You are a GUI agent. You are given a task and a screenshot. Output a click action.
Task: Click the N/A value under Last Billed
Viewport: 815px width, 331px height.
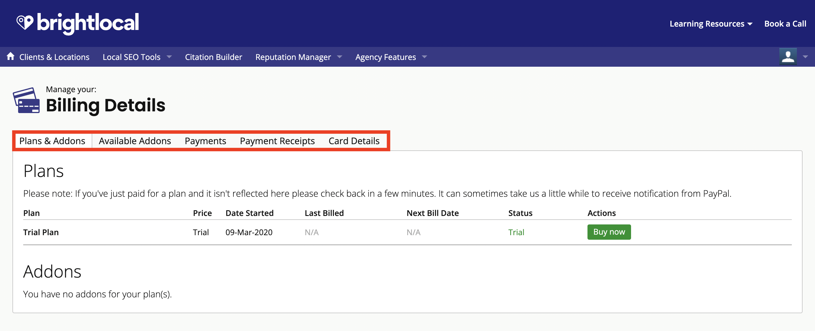(311, 232)
